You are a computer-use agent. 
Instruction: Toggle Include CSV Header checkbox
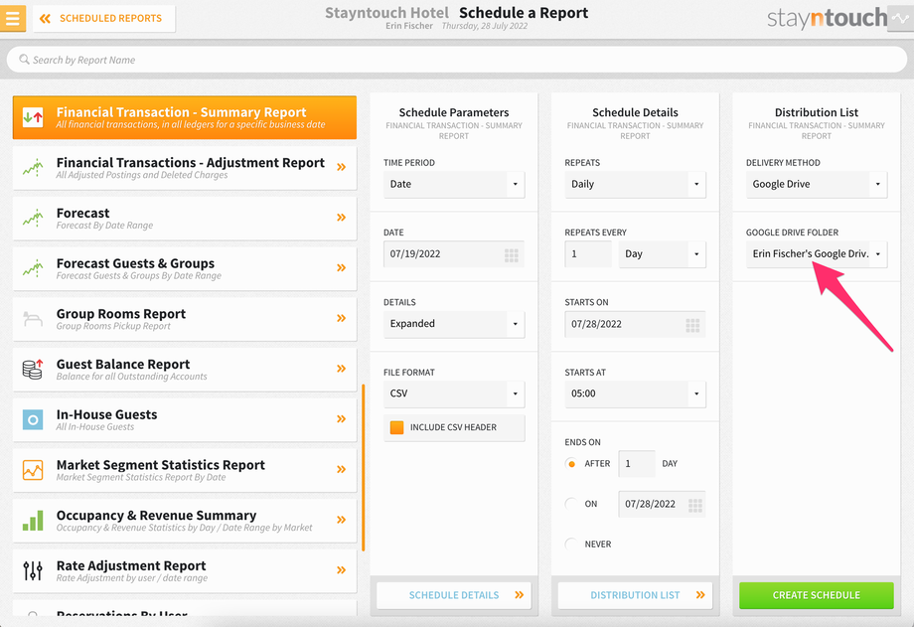tap(396, 427)
